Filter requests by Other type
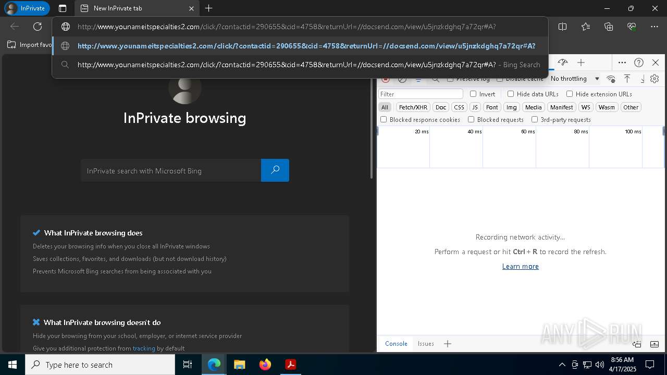Image resolution: width=667 pixels, height=375 pixels. click(631, 107)
